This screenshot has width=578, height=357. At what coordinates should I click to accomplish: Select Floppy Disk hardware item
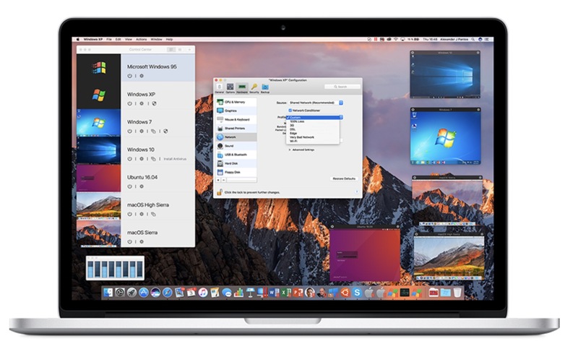click(236, 172)
